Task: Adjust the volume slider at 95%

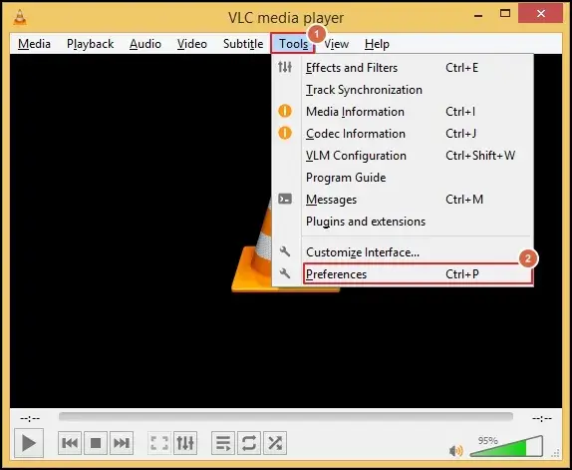Action: click(x=506, y=446)
